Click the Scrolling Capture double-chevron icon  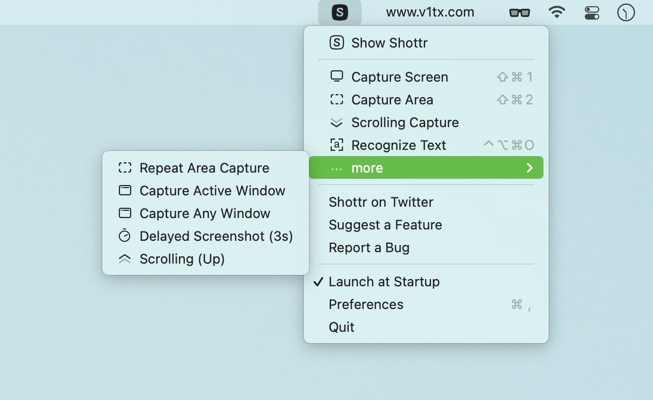[x=336, y=122]
